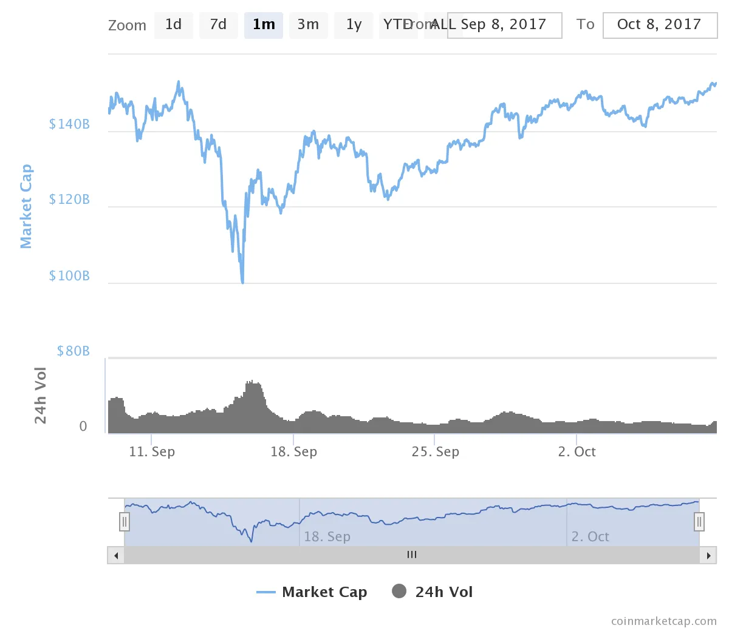
Task: Click the scrollbar right arrow
Action: pos(708,555)
